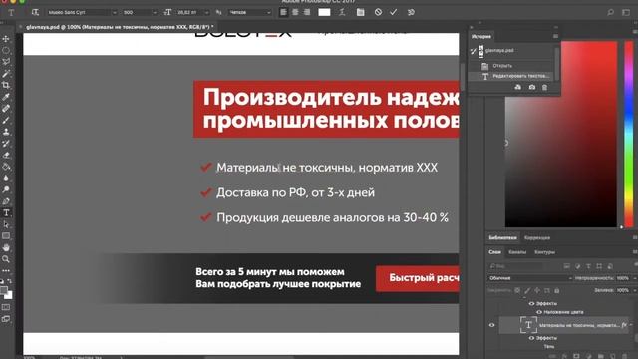This screenshot has width=638, height=359.
Task: Select the Blur tool
Action: coord(6,178)
